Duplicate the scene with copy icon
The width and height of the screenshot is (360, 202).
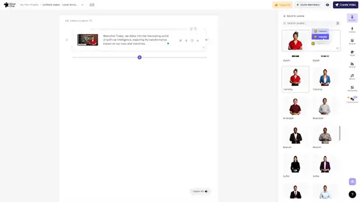tap(191, 29)
